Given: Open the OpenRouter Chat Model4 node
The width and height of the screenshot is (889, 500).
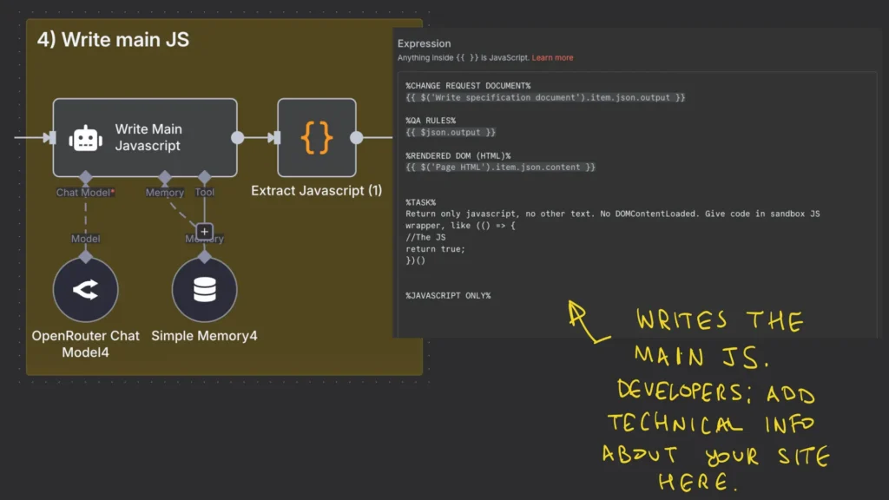Looking at the screenshot, I should click(x=86, y=290).
